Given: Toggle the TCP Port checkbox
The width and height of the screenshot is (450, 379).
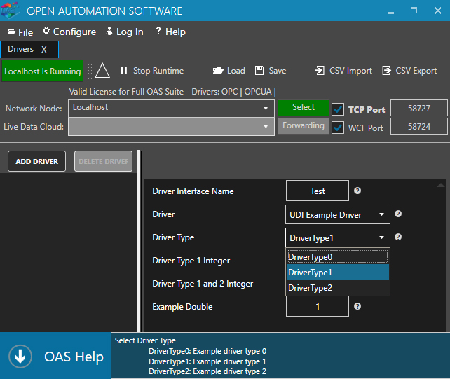Looking at the screenshot, I should coord(338,109).
